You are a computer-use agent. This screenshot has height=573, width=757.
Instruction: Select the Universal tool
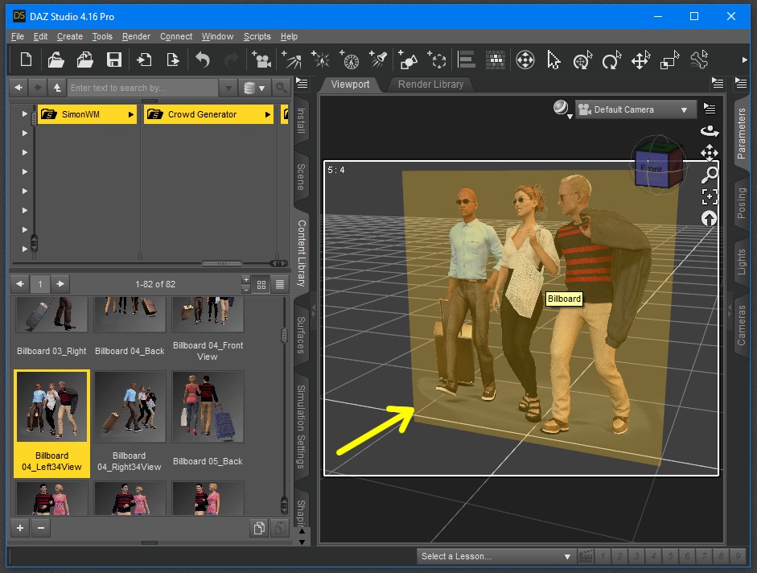coord(582,60)
